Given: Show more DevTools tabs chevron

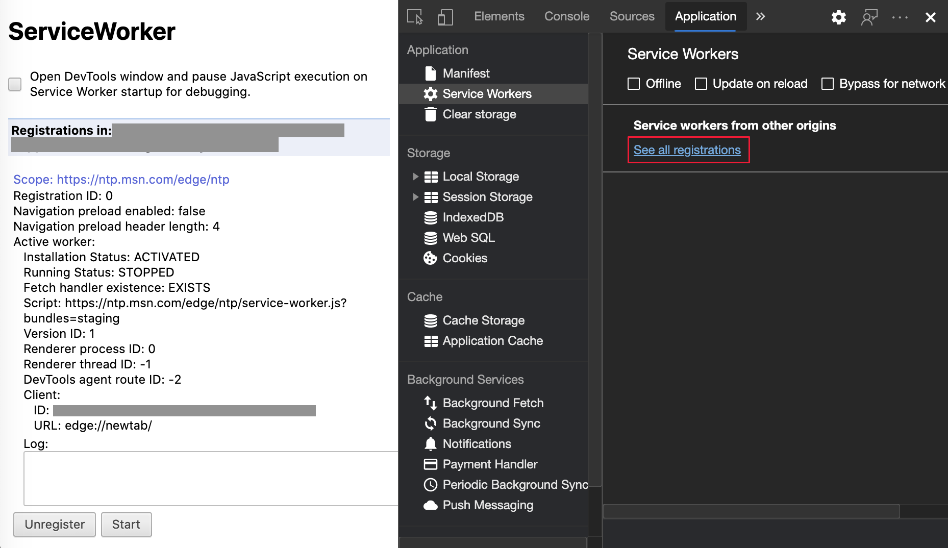Looking at the screenshot, I should coord(760,17).
